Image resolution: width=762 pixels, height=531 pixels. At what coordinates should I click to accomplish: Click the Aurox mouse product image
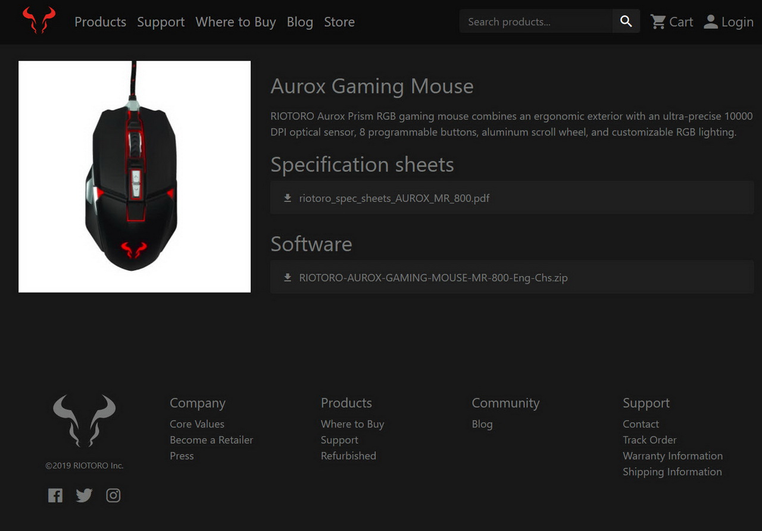point(135,177)
